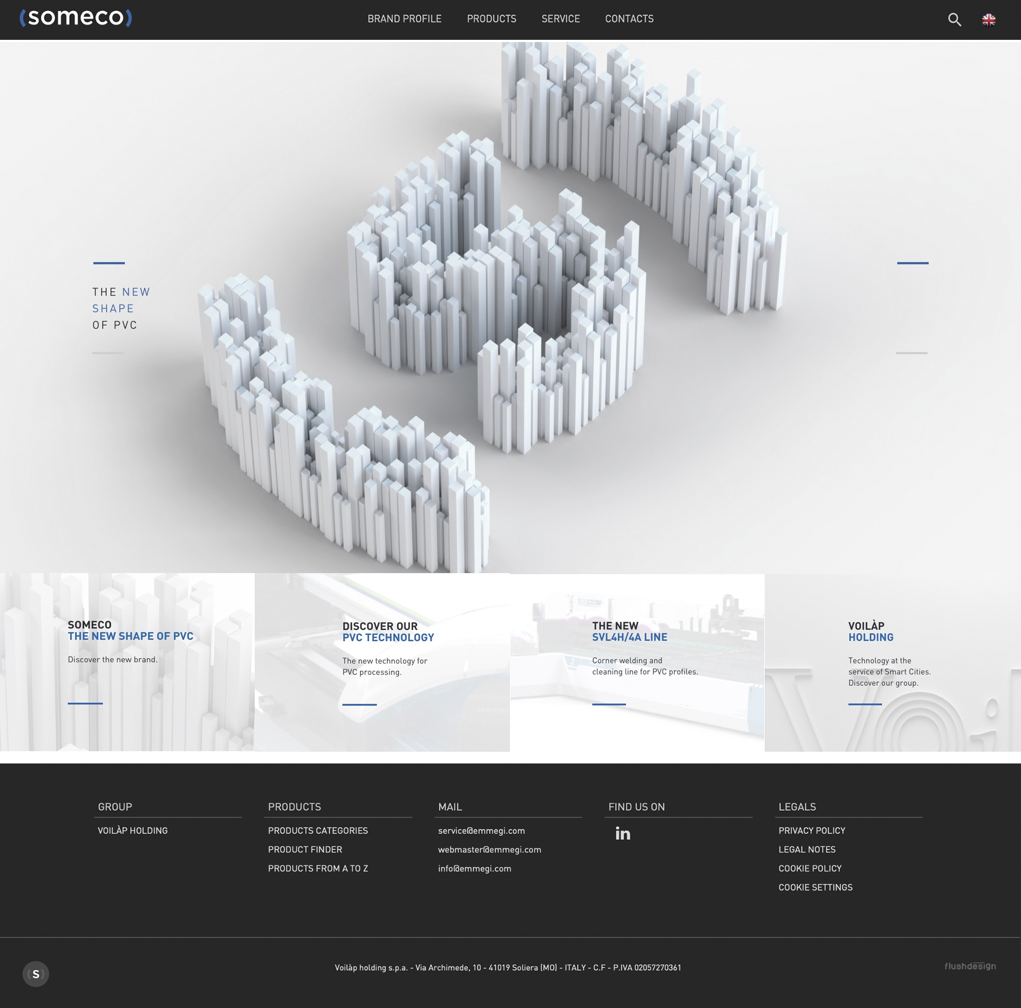This screenshot has height=1008, width=1021.
Task: Click the MAIL footer heading
Action: coord(450,807)
